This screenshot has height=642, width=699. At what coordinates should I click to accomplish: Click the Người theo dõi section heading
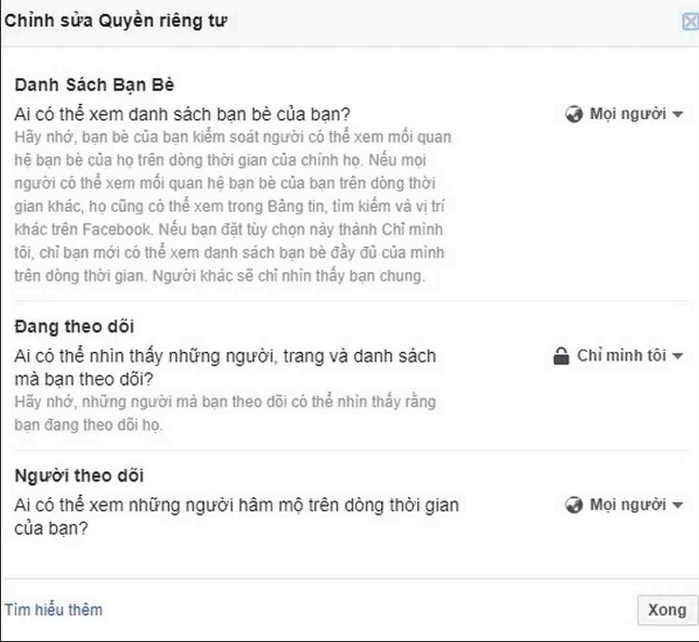(80, 476)
